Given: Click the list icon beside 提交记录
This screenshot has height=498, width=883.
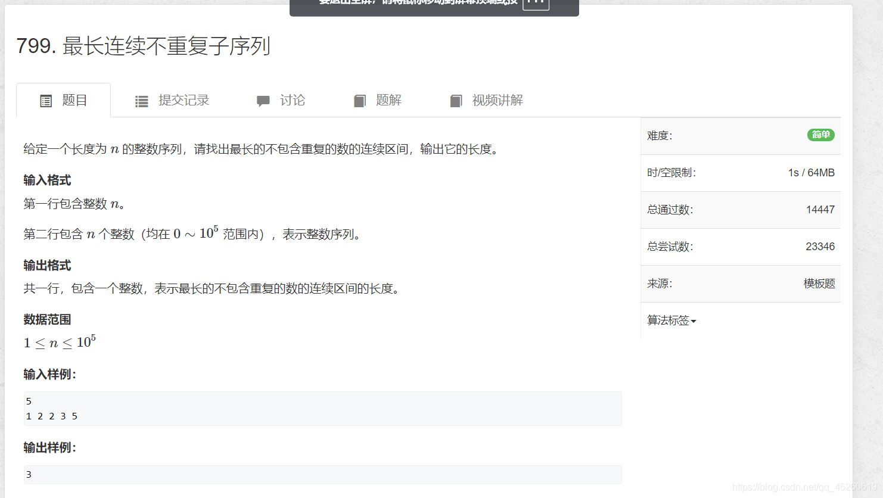Looking at the screenshot, I should [x=142, y=101].
